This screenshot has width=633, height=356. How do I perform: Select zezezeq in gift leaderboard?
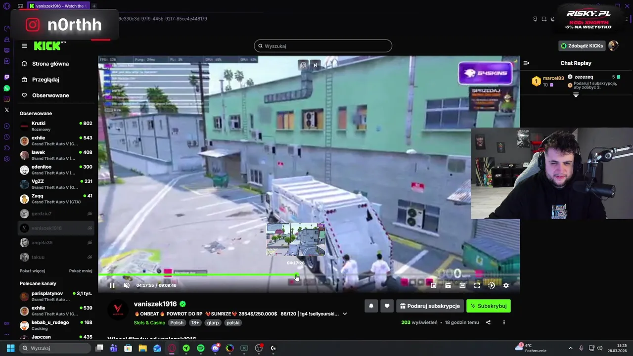[593, 77]
